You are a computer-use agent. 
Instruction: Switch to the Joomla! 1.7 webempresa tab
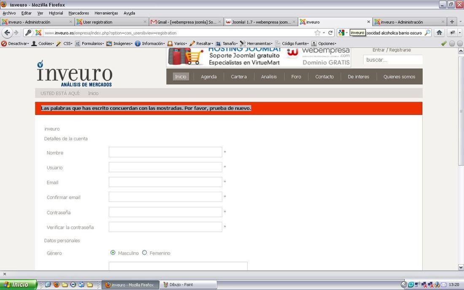pyautogui.click(x=260, y=22)
